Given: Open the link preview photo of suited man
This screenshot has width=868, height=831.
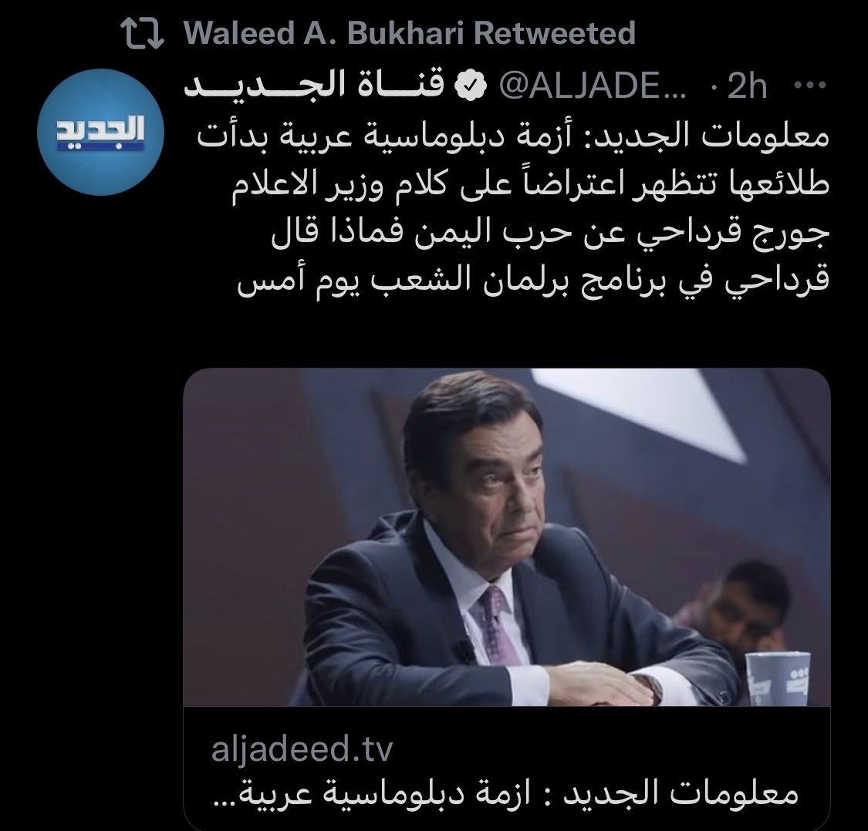Looking at the screenshot, I should coord(506,537).
